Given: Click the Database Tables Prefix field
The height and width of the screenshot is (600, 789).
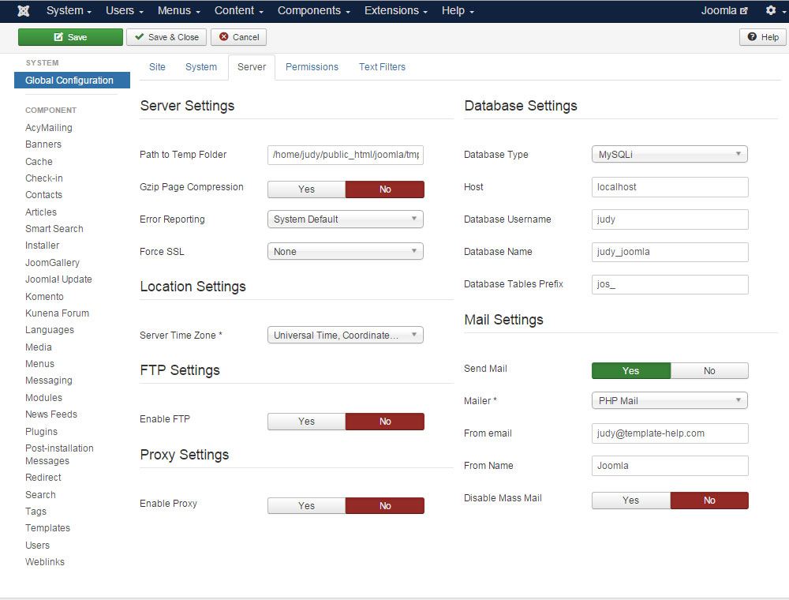Looking at the screenshot, I should [x=670, y=284].
